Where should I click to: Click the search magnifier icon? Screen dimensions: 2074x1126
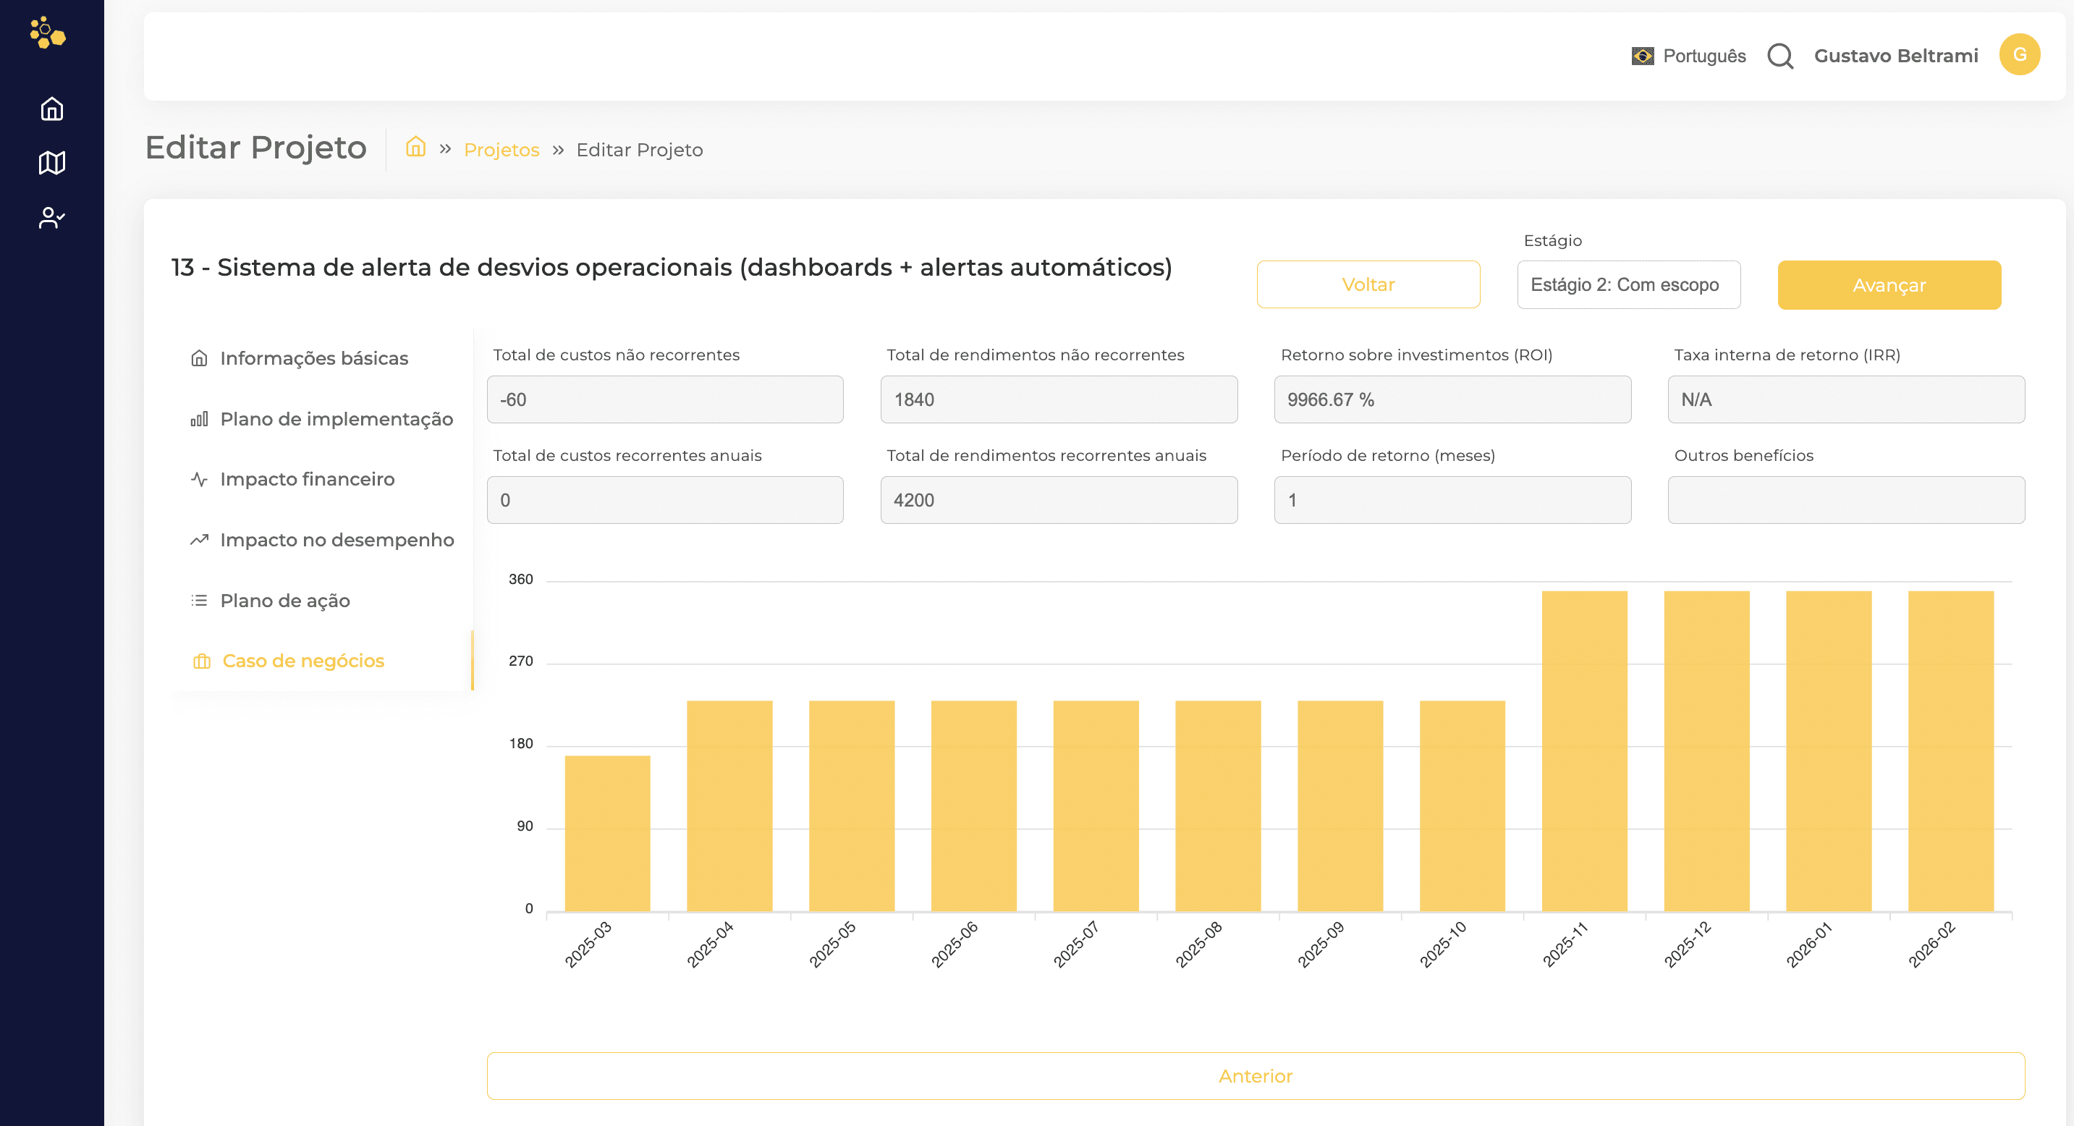1779,56
